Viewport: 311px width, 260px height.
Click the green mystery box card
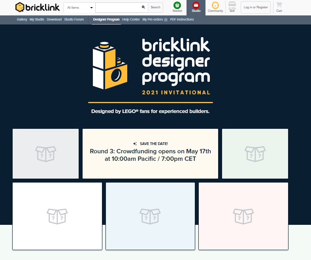(x=255, y=154)
